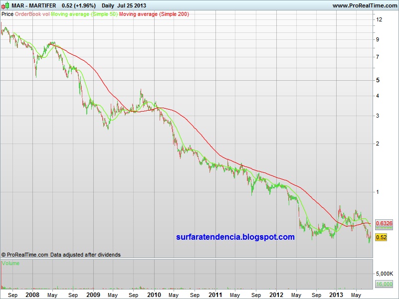The width and height of the screenshot is (399, 299).
Task: Click the '9' price axis label
Action: click(378, 39)
